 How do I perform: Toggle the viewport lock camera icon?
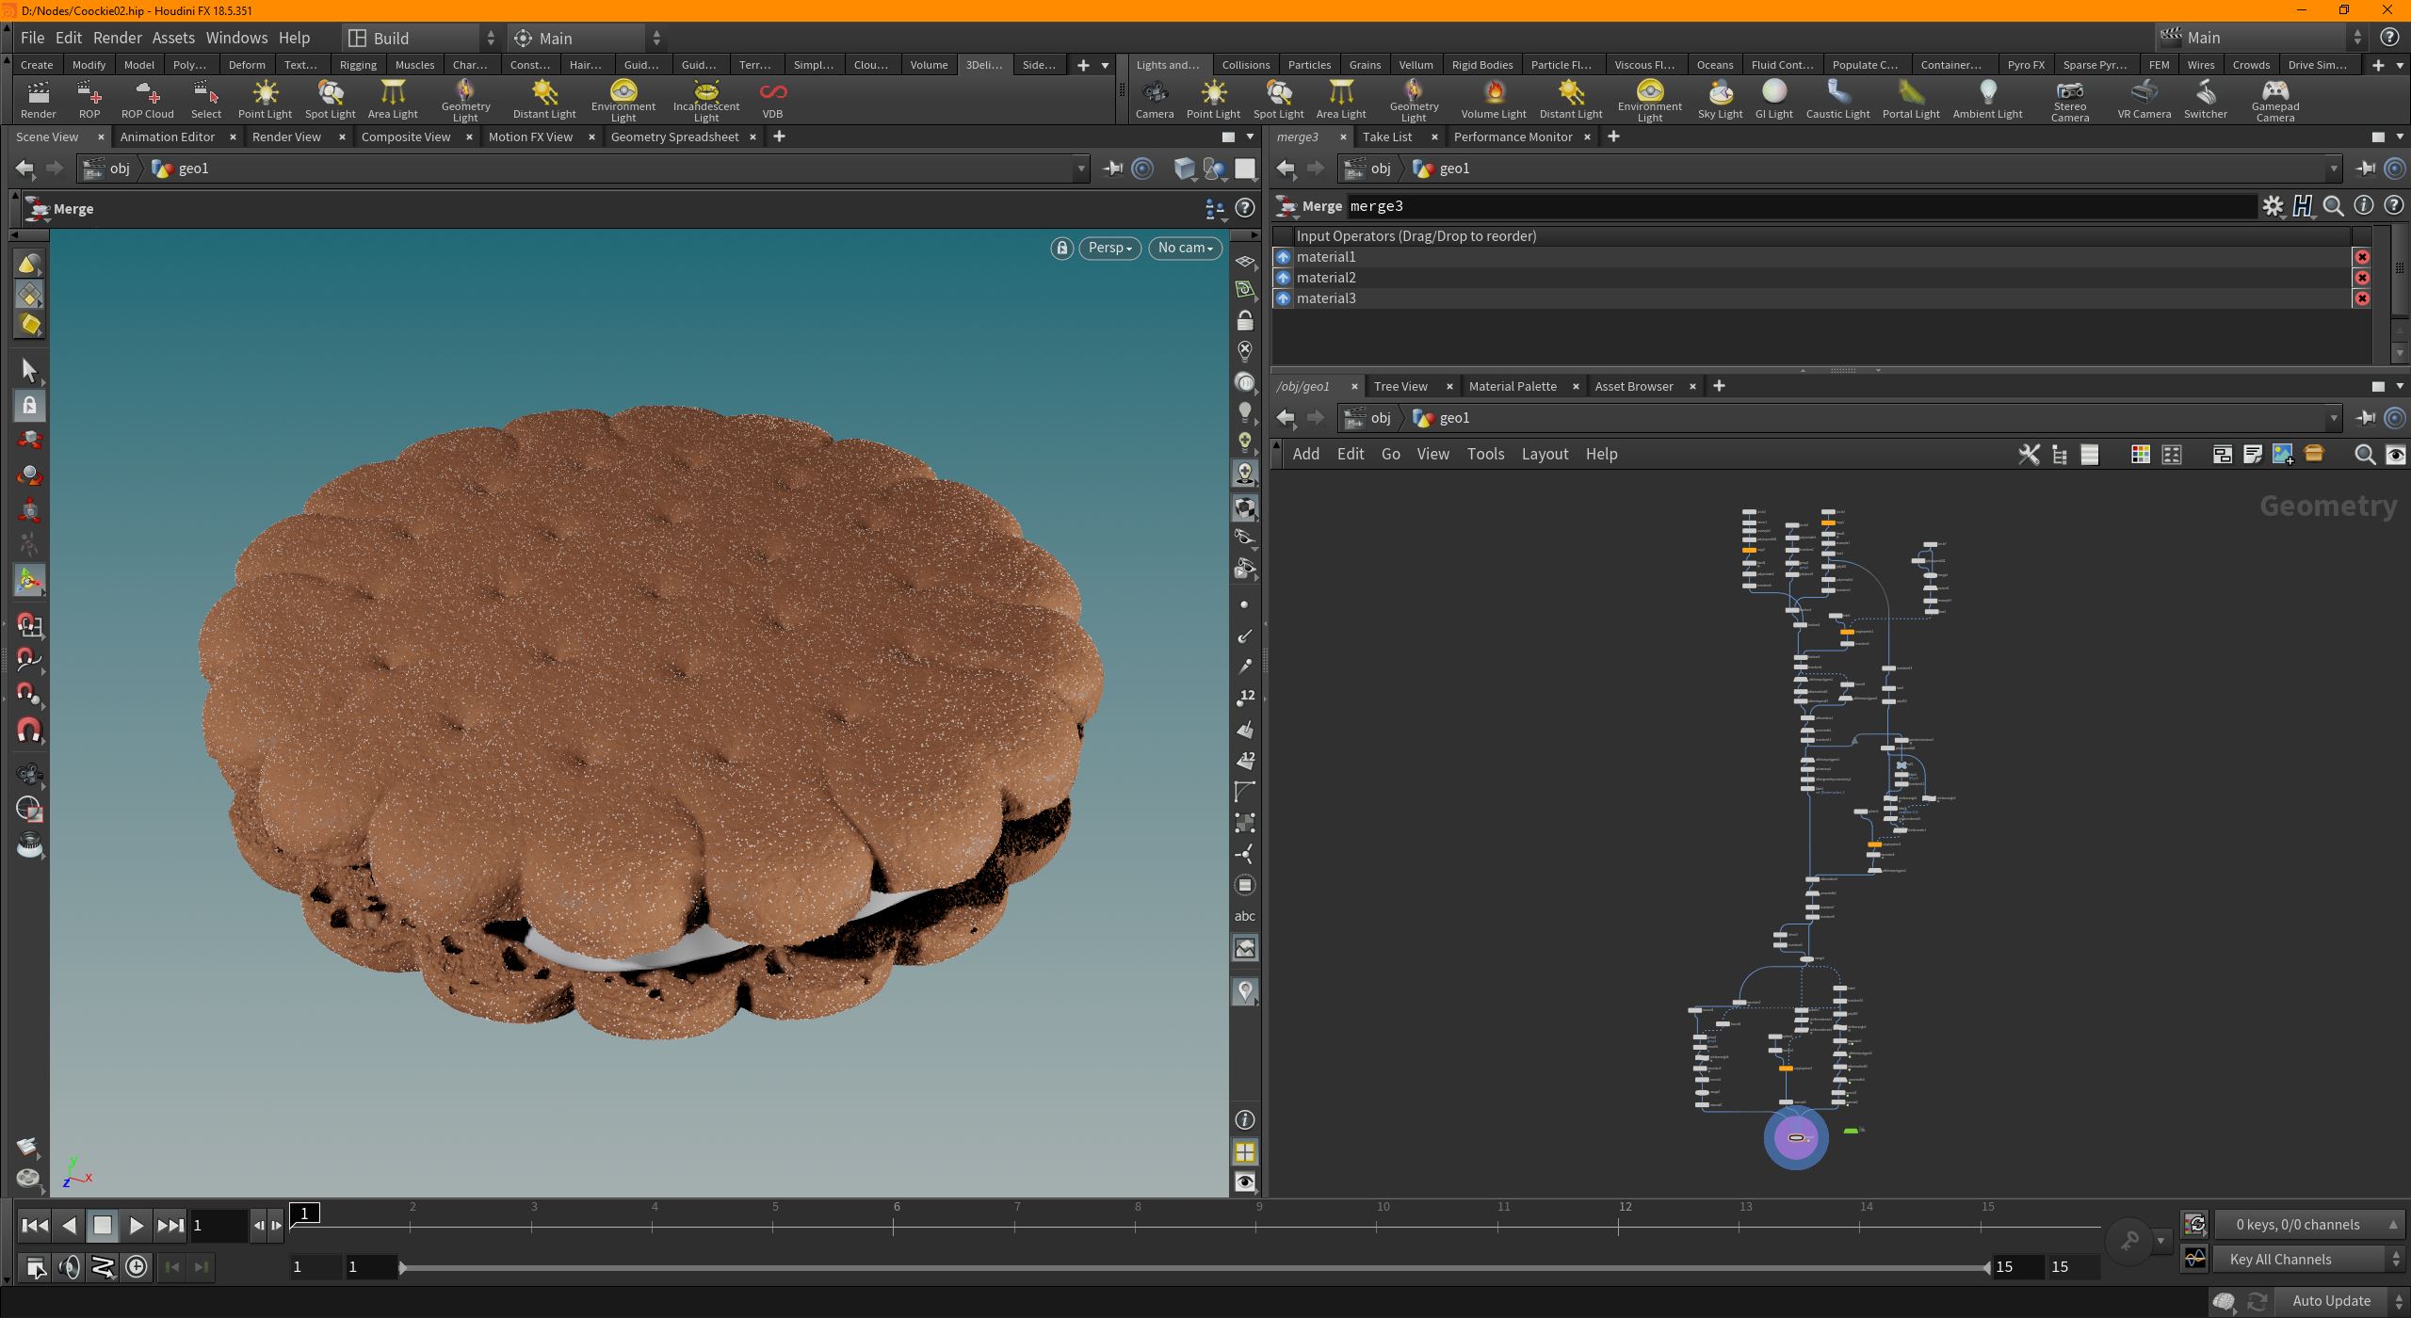coord(1061,248)
